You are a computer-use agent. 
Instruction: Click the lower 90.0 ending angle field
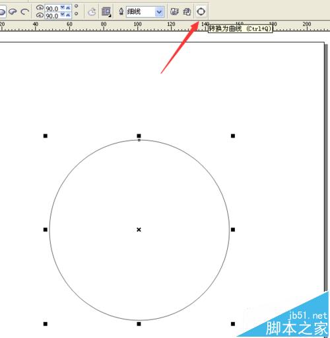52,16
